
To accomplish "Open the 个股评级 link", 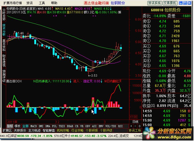I will click(106, 130).
